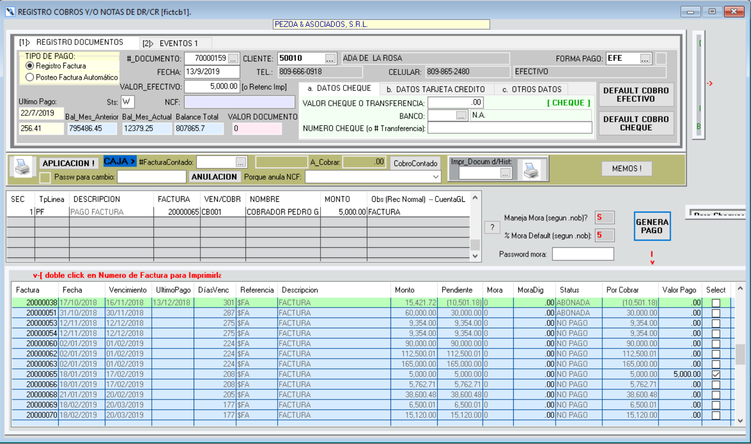The image size is (751, 444).
Task: Click the Vencimiento column header
Action: click(x=128, y=290)
